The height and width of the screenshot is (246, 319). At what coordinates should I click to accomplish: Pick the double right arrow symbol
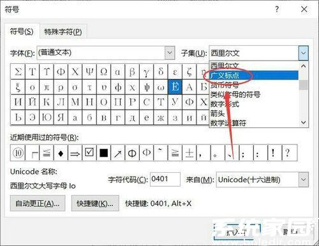click(75, 153)
